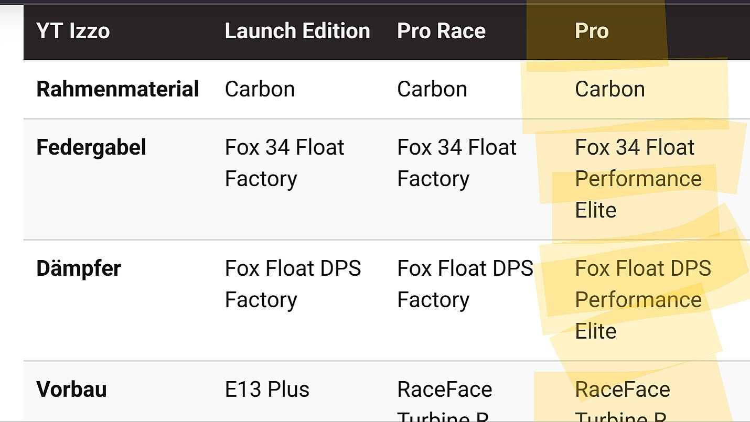Screen dimensions: 750x422
Task: Select the 'Dämpfer' row label
Action: coord(79,268)
